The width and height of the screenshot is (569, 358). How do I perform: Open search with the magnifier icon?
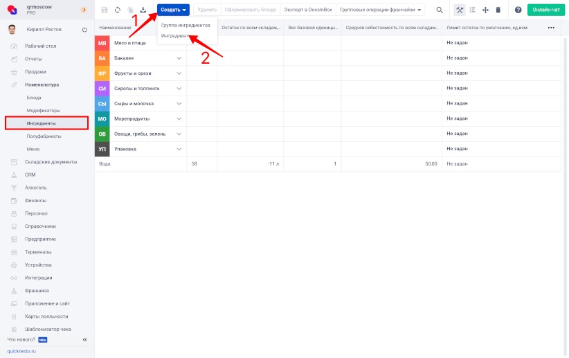tap(439, 10)
